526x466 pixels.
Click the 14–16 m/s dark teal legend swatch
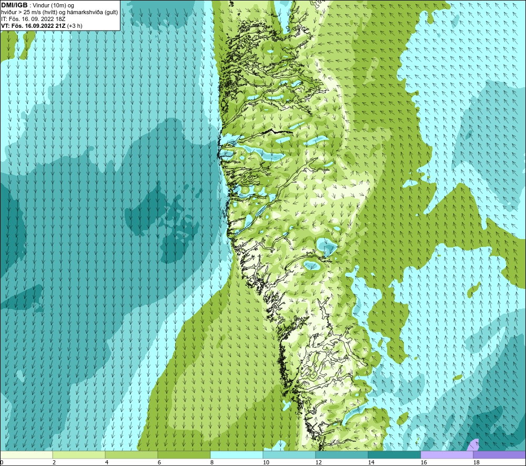coord(394,454)
